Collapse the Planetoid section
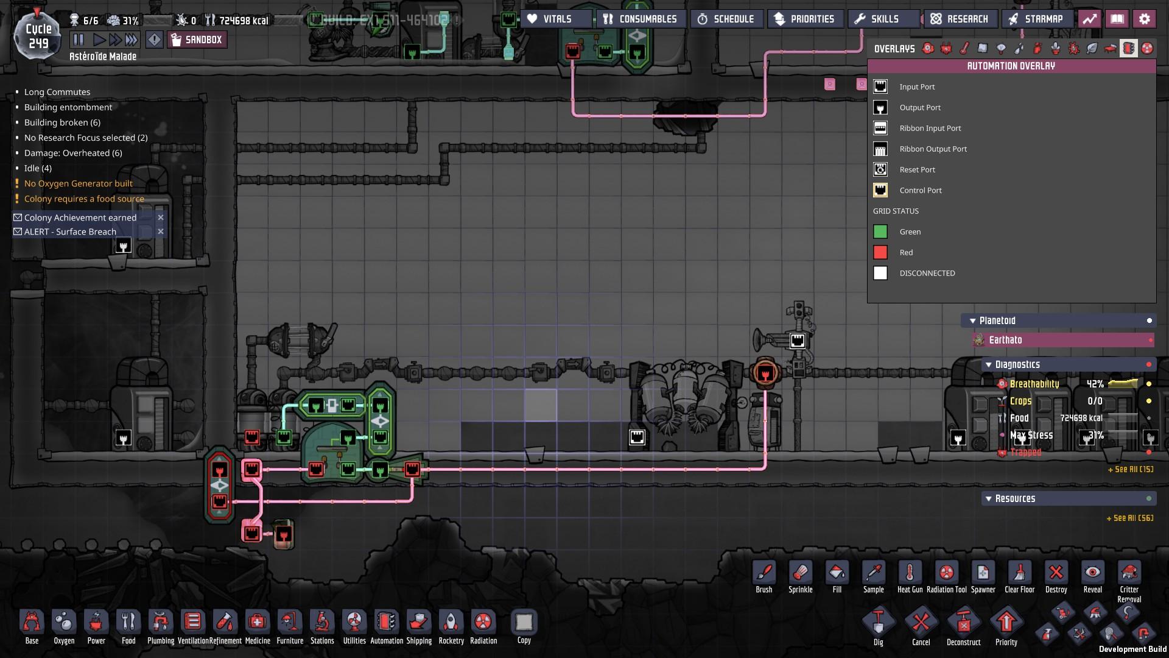This screenshot has width=1169, height=658. [973, 321]
